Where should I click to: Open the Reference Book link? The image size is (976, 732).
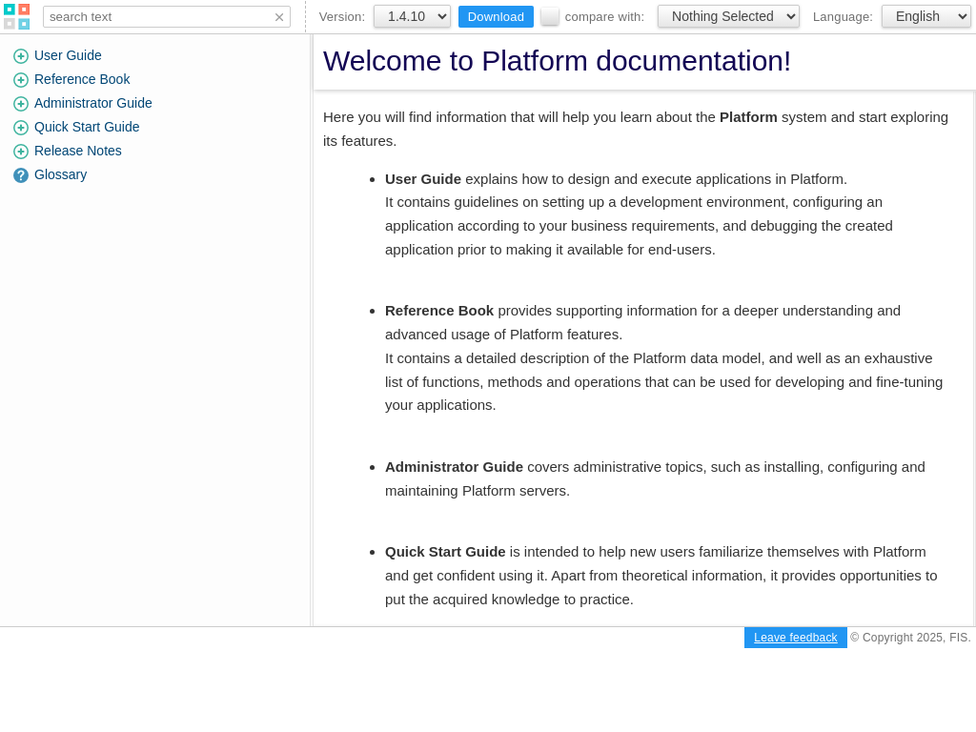point(82,79)
